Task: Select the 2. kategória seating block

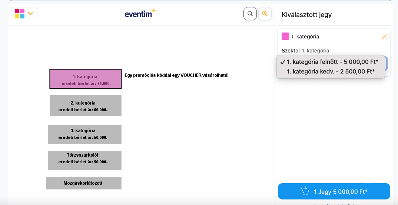Action: [85, 106]
